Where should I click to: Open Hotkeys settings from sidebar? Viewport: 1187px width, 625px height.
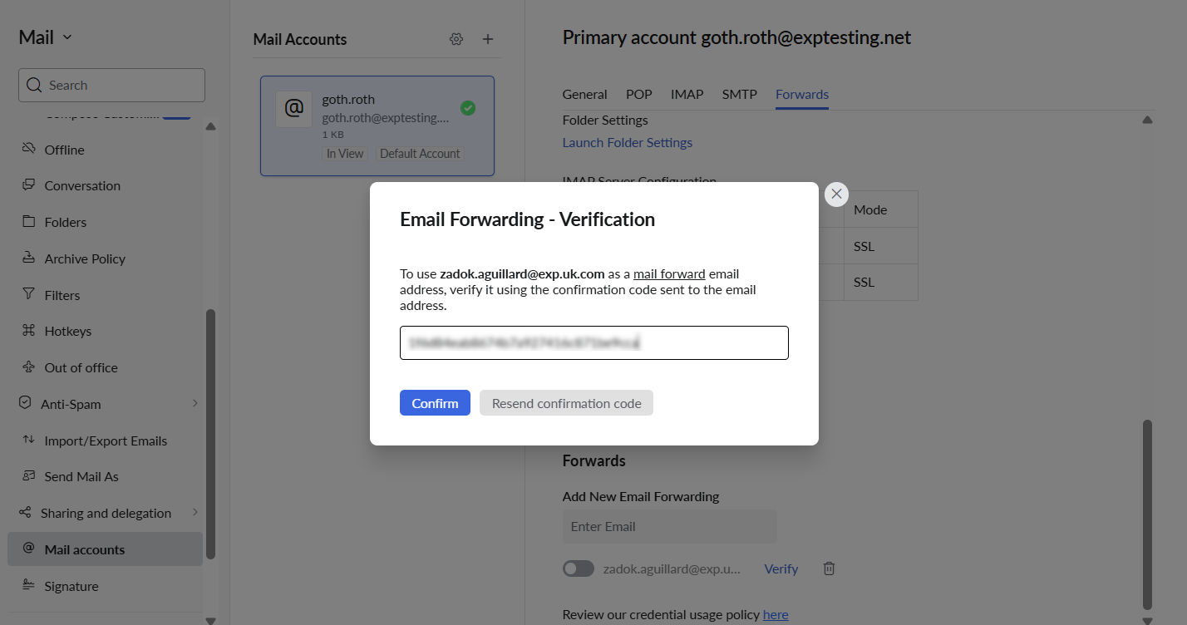pyautogui.click(x=68, y=331)
